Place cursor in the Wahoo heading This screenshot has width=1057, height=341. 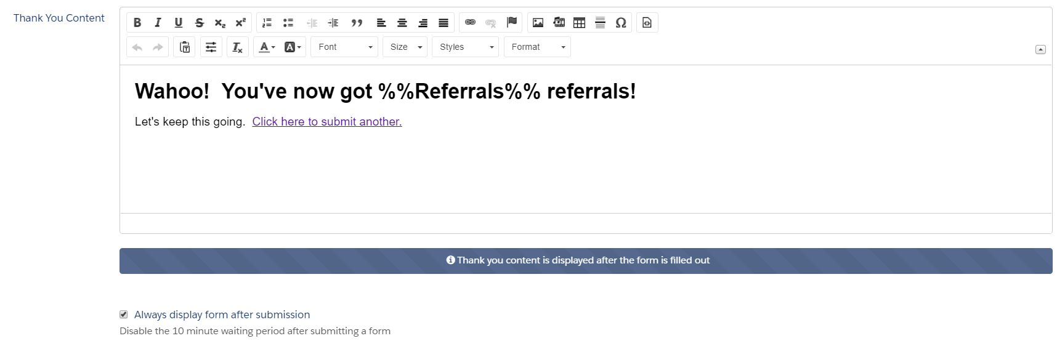pyautogui.click(x=385, y=91)
